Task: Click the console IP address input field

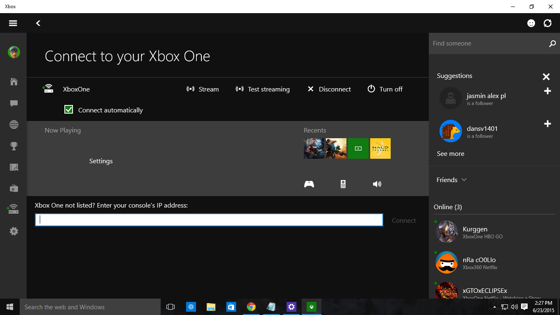Action: point(209,220)
